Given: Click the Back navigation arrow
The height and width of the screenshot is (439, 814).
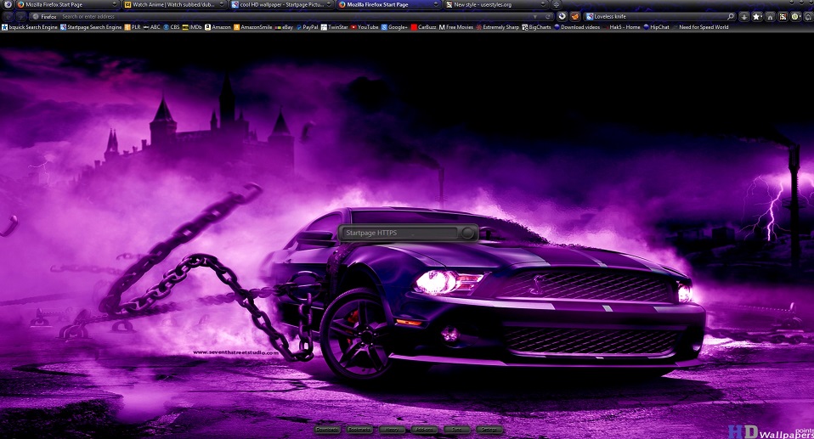Looking at the screenshot, I should pyautogui.click(x=8, y=17).
